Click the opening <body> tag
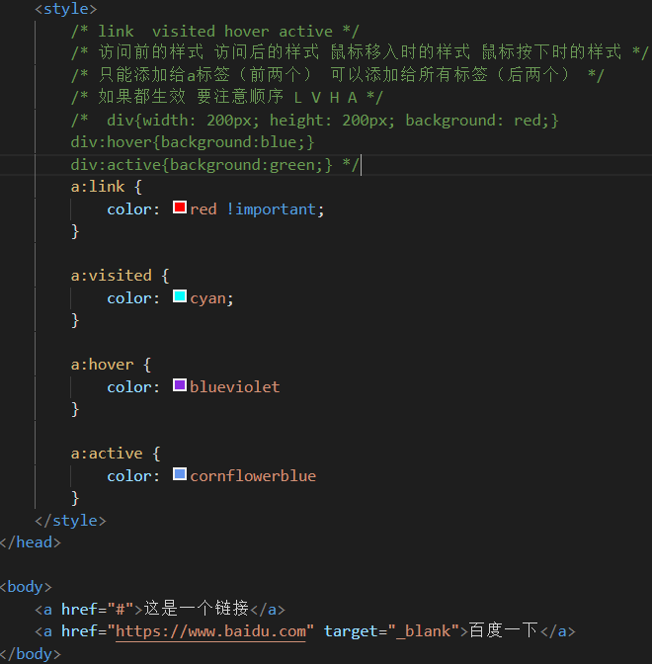Screen dimensions: 652x664 26,587
